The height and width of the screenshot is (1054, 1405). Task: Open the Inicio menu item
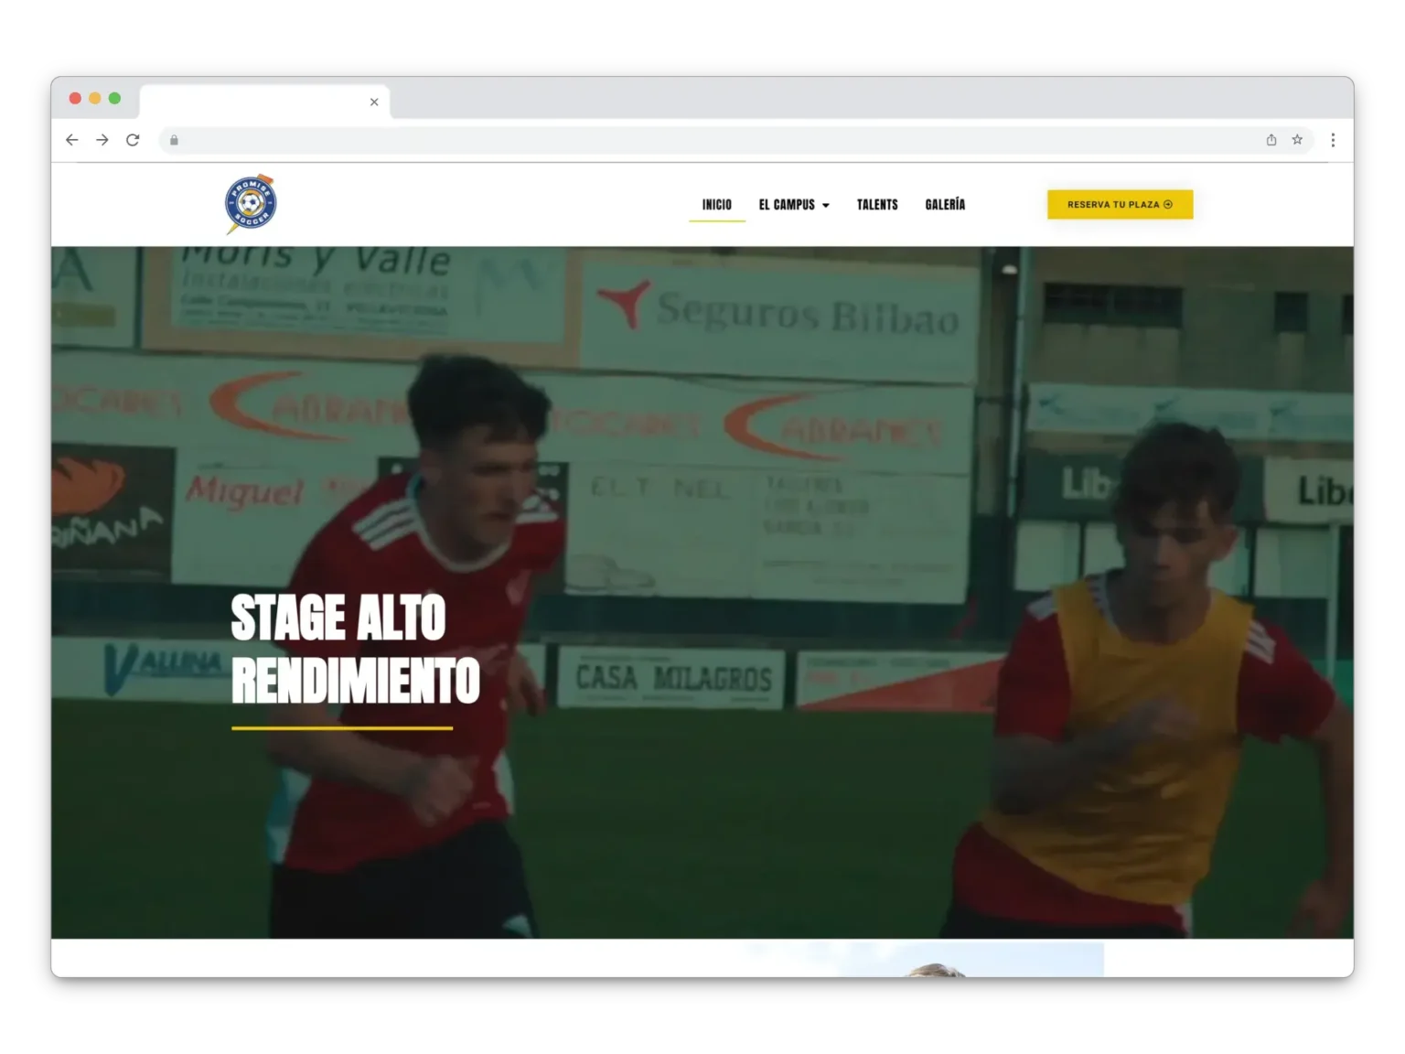(717, 205)
